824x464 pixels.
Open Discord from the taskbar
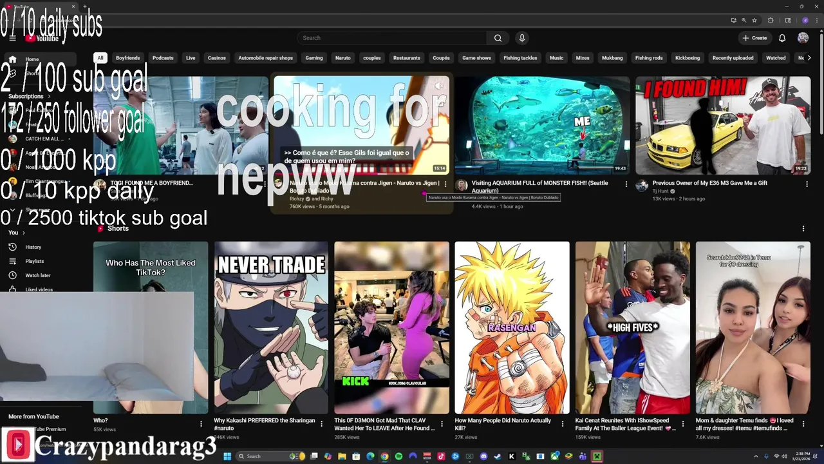[483, 456]
